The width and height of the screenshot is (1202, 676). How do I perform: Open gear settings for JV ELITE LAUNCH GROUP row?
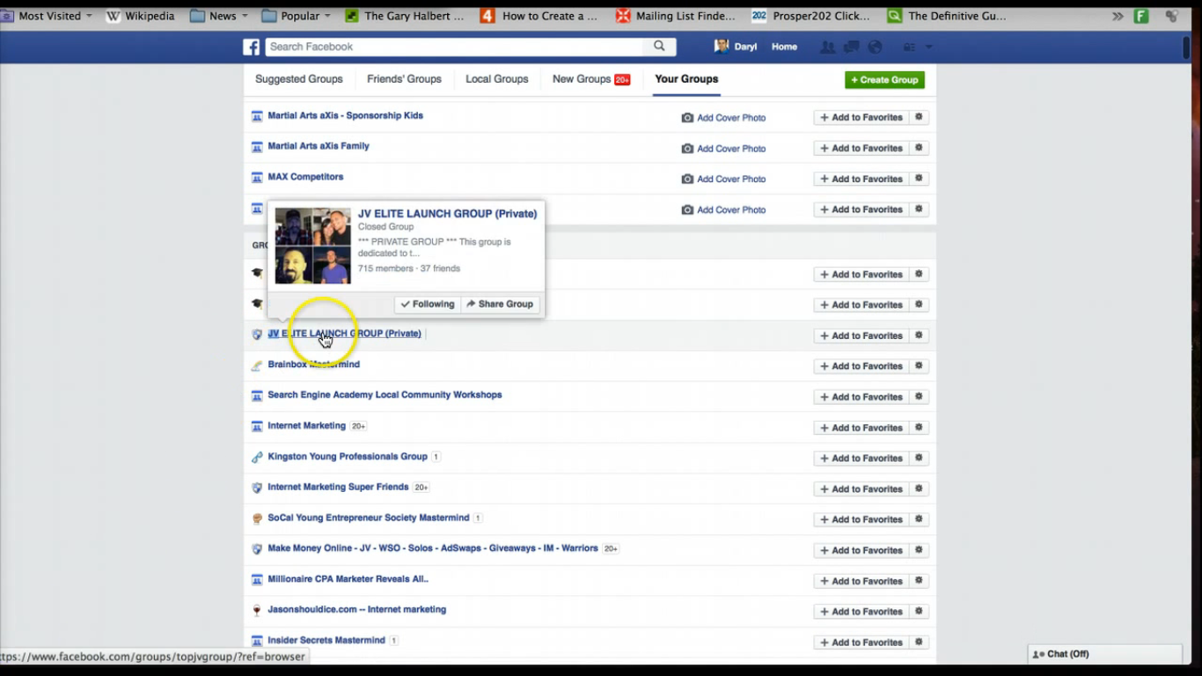(919, 335)
